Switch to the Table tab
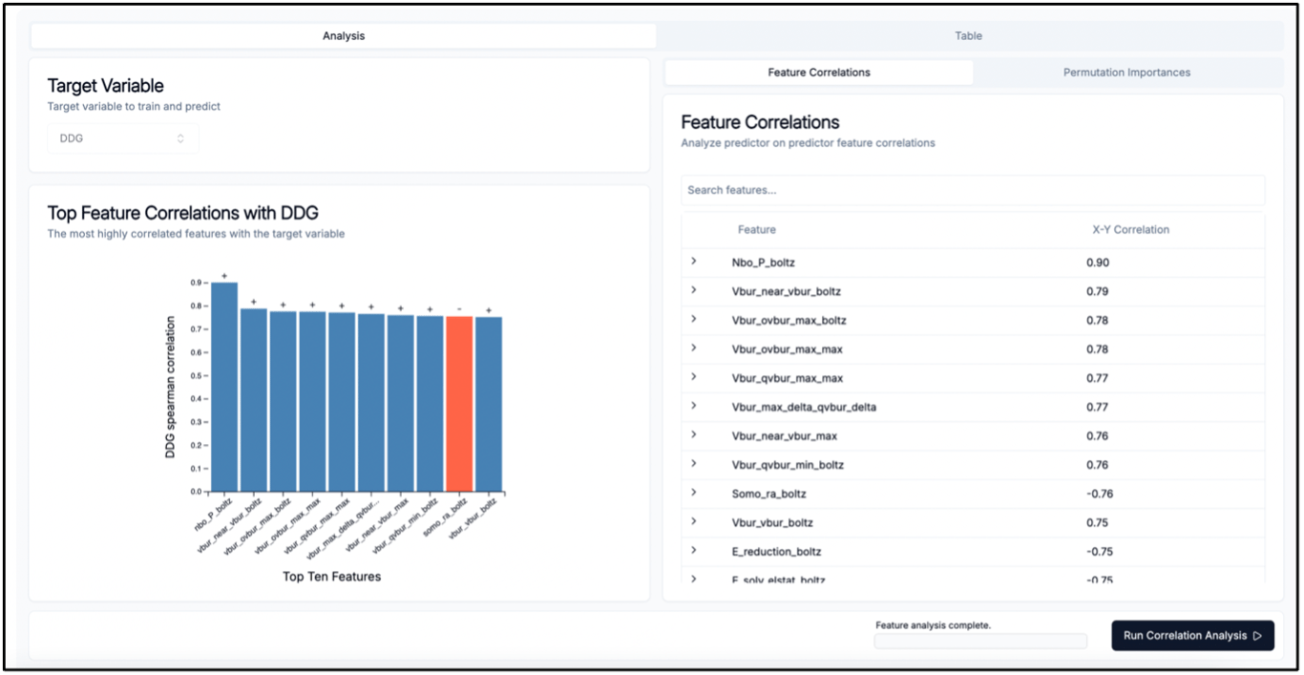This screenshot has height=675, width=1304. (968, 35)
